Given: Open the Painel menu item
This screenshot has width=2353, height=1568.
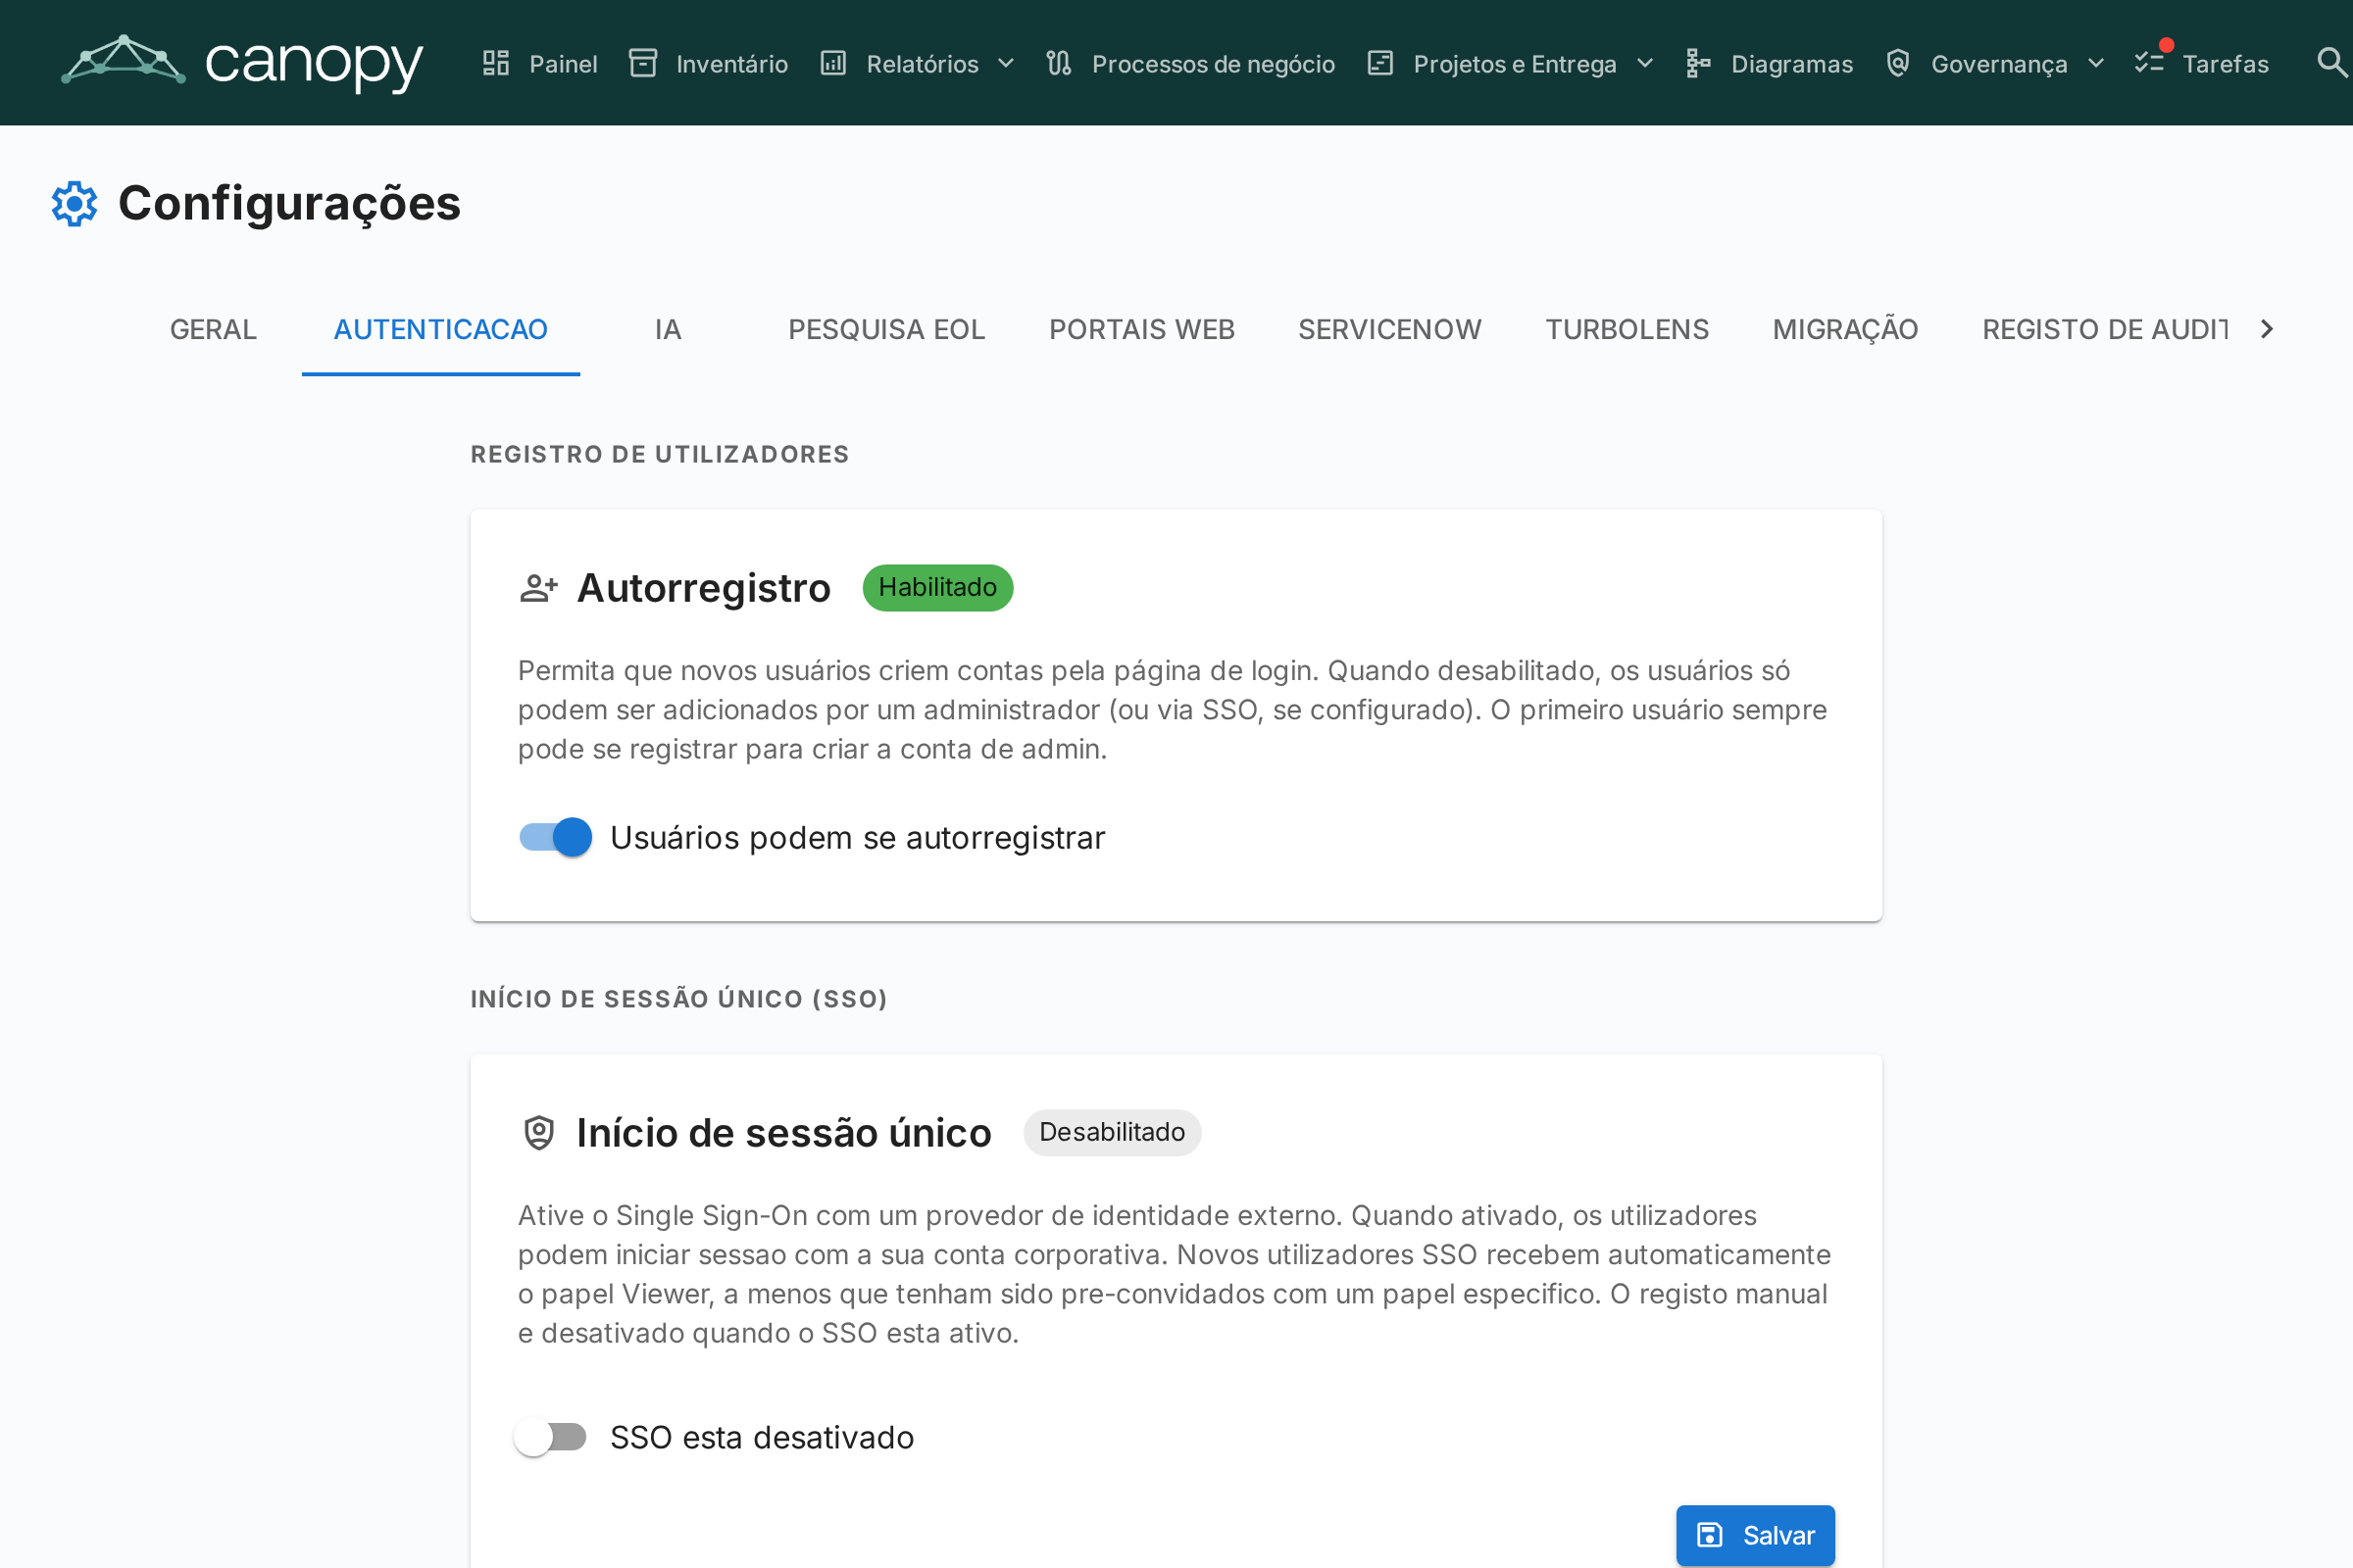Looking at the screenshot, I should 541,64.
